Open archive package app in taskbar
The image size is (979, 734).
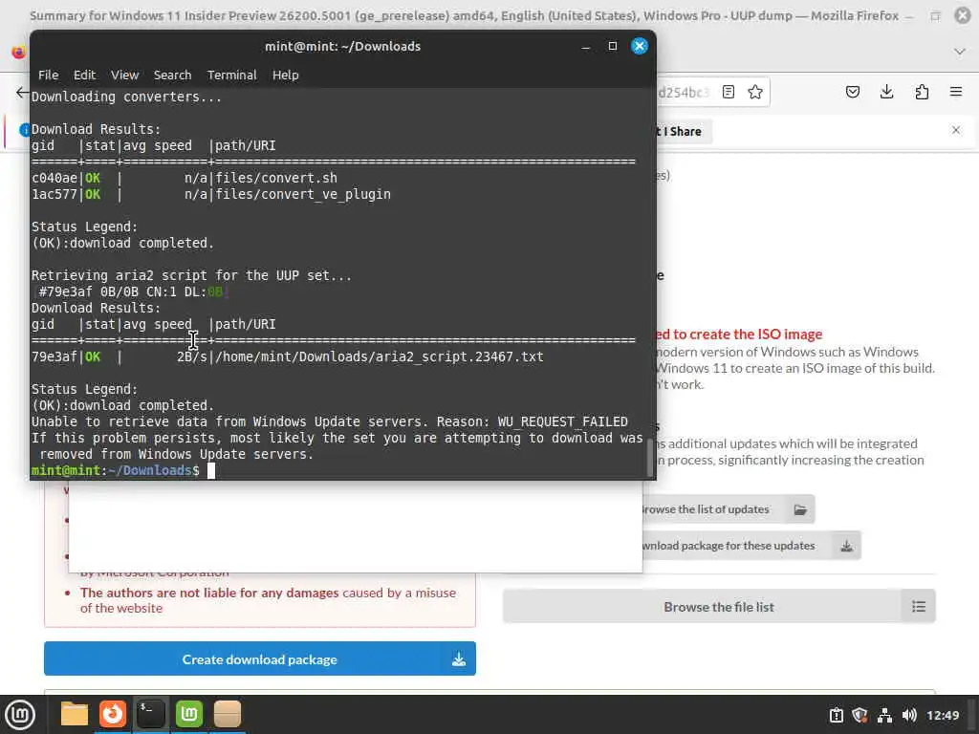[x=228, y=714]
